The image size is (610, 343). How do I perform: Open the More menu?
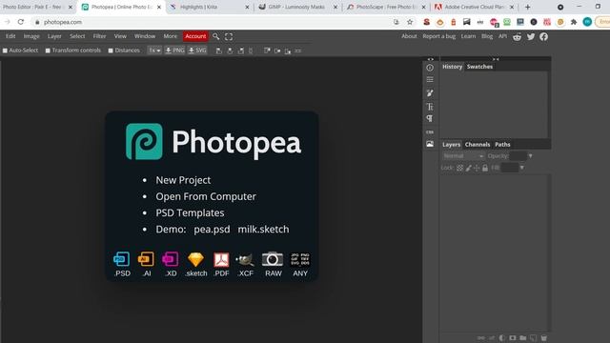(170, 36)
